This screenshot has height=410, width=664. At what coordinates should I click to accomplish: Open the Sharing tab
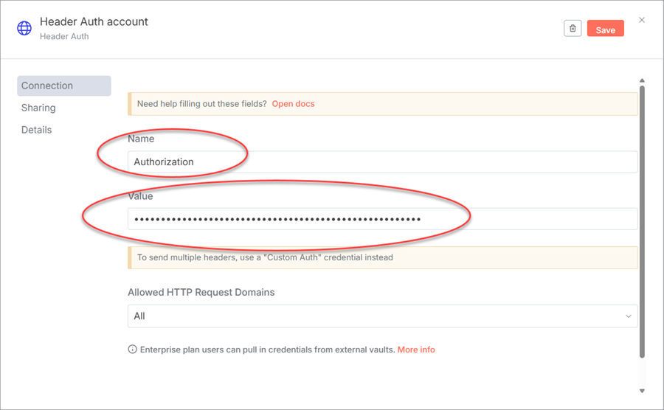(x=38, y=108)
